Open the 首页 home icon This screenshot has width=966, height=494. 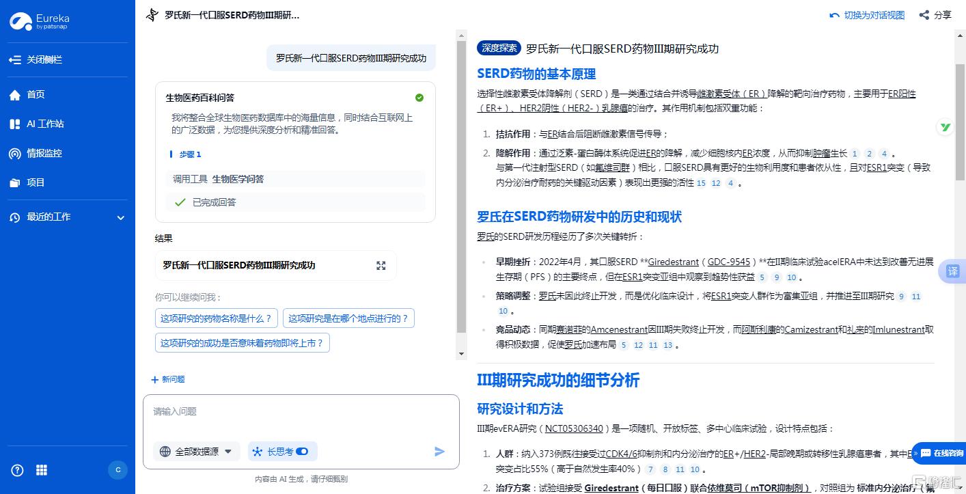tap(15, 95)
